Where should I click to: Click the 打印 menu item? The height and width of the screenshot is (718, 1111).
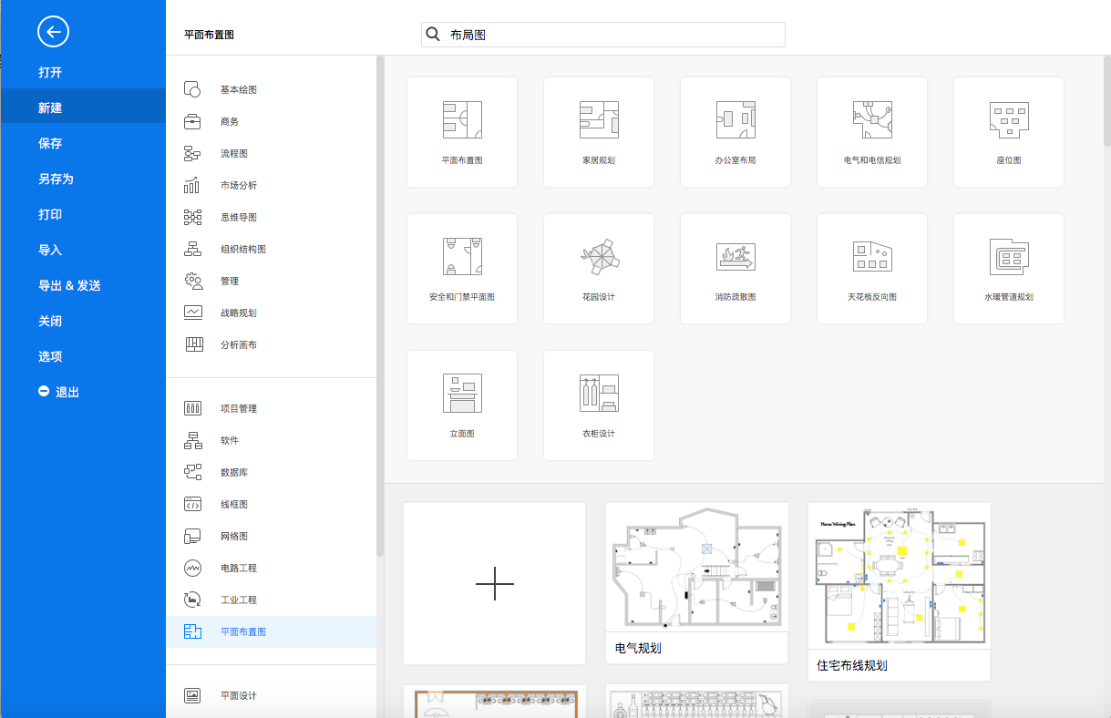pyautogui.click(x=83, y=214)
